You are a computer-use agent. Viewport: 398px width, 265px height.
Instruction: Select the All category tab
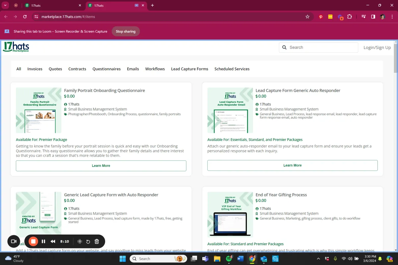19,69
